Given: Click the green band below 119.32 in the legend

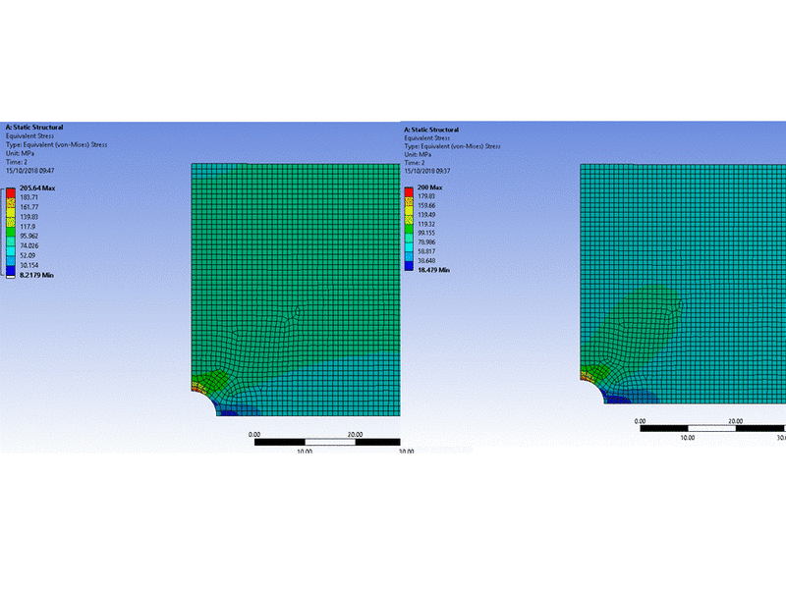Looking at the screenshot, I should coord(409,229).
